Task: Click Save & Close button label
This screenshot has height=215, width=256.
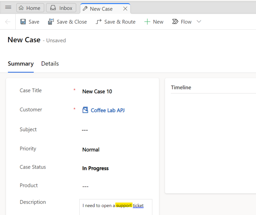Action: click(72, 22)
